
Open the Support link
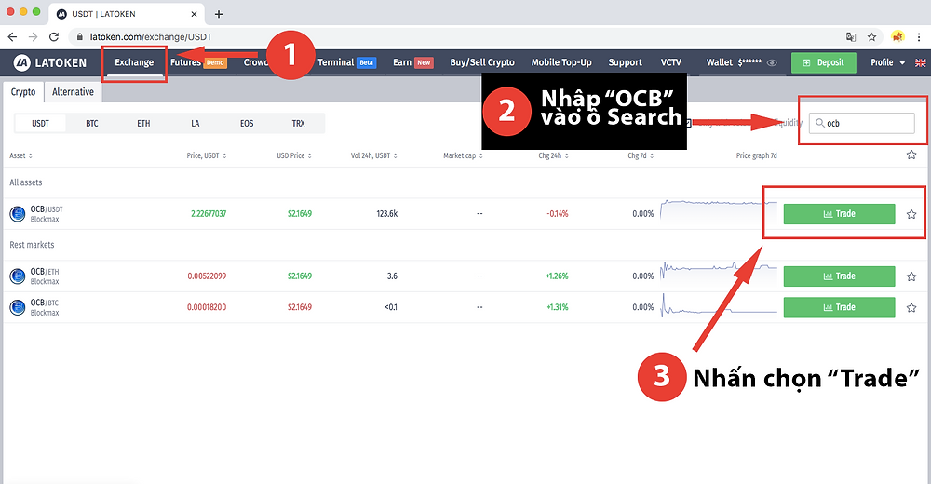point(625,62)
